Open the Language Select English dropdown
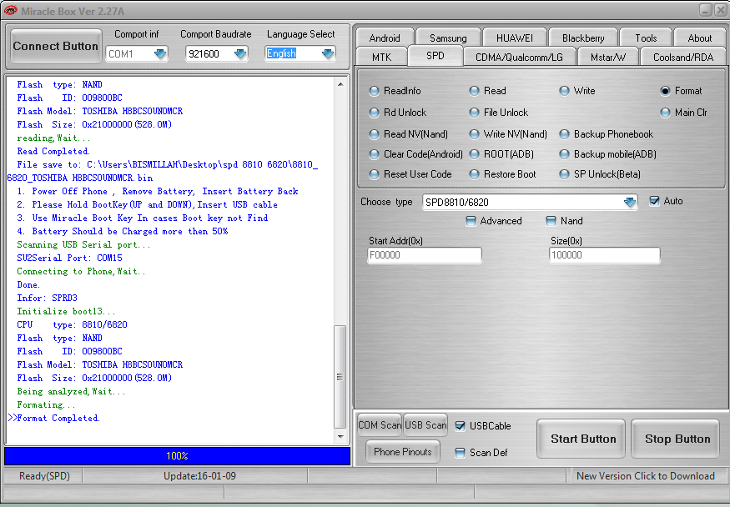This screenshot has width=730, height=507. coord(328,54)
